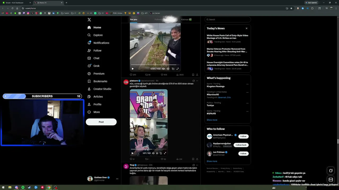Open Notifications in the sidebar
339x190 pixels.
(x=98, y=43)
